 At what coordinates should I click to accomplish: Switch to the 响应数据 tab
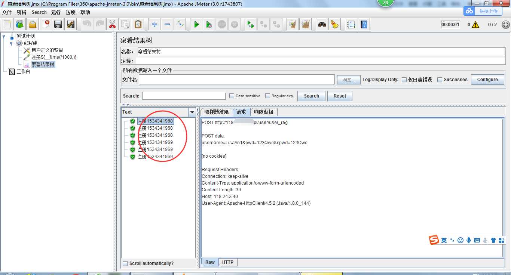[263, 112]
